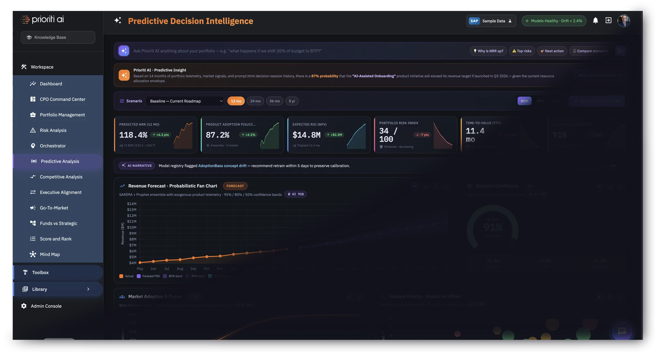This screenshot has height=352, width=655.
Task: Open the Knowledge Base
Action: [58, 37]
